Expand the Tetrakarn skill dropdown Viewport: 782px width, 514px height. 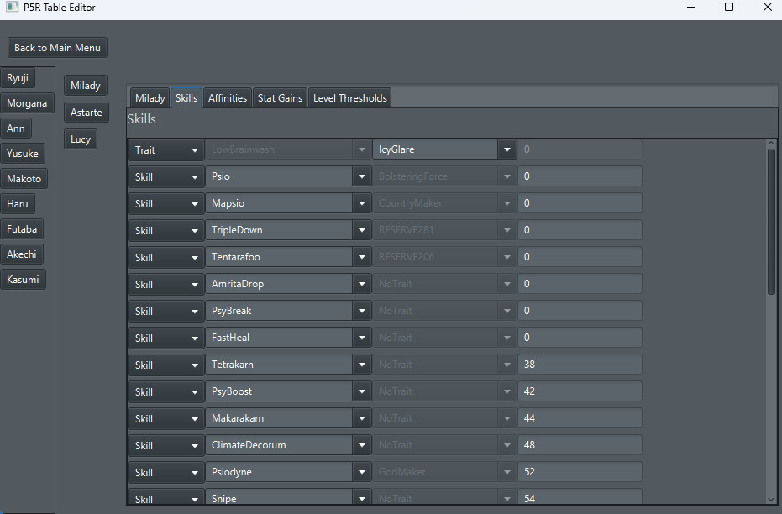(361, 365)
